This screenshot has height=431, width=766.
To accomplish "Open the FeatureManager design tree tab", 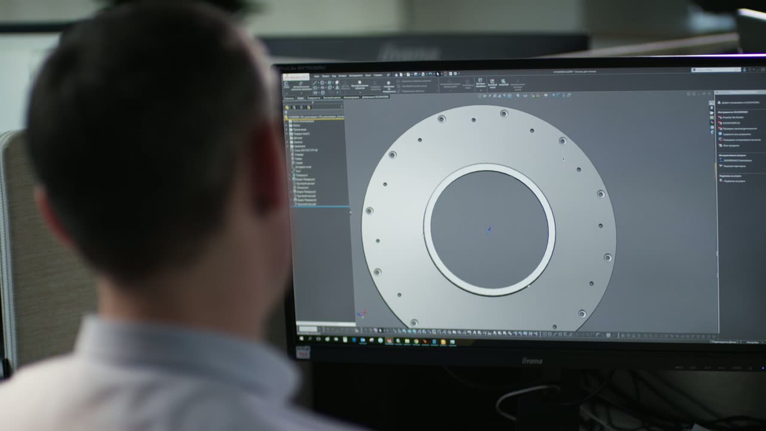I will (287, 107).
